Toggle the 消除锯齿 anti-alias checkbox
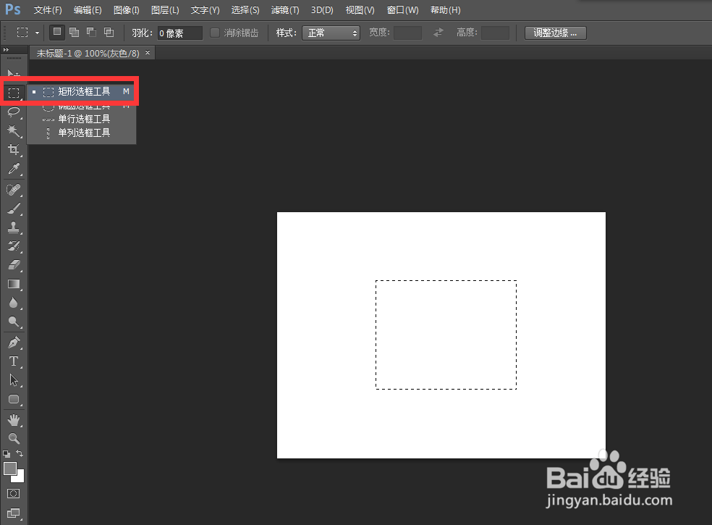 215,33
